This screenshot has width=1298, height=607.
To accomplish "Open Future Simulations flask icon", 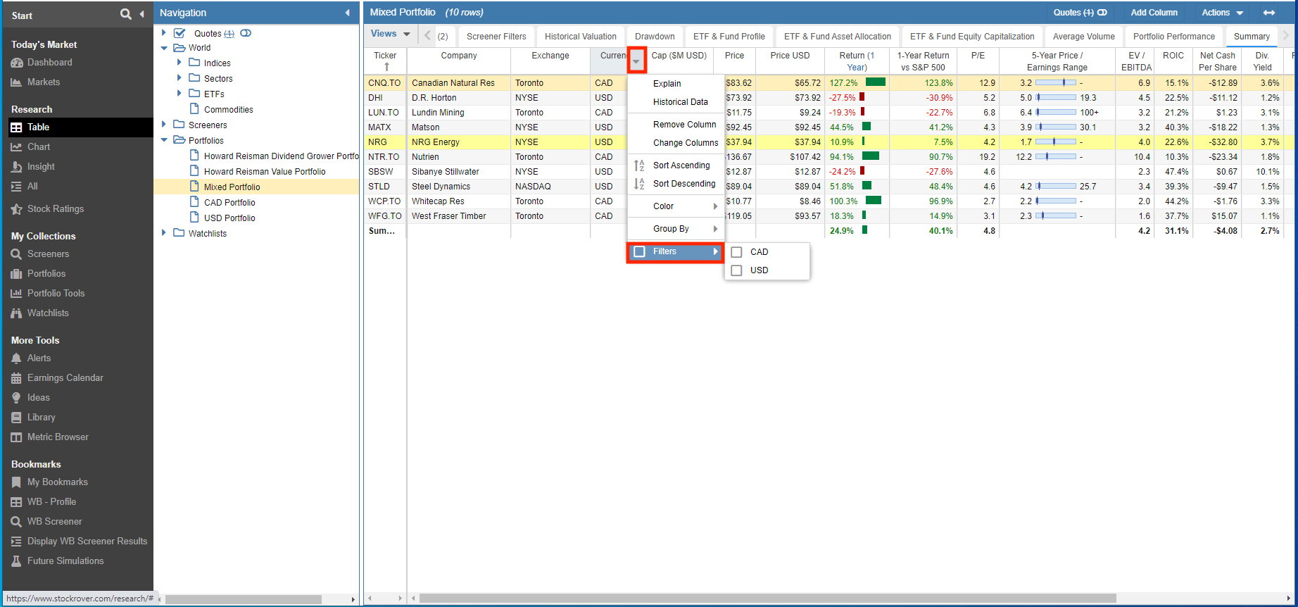I will pos(16,561).
